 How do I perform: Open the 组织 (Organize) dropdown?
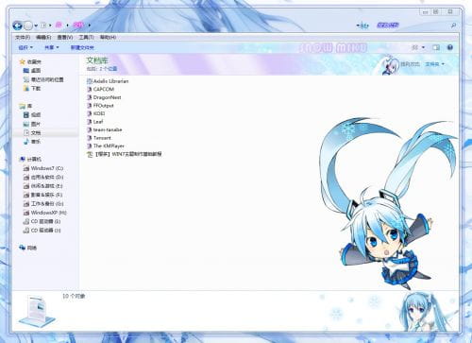(25, 47)
